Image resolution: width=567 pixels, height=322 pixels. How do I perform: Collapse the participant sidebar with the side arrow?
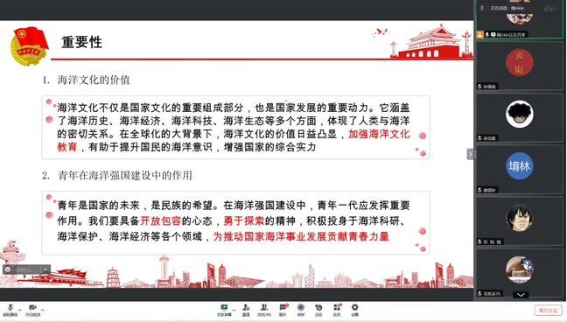[470, 155]
